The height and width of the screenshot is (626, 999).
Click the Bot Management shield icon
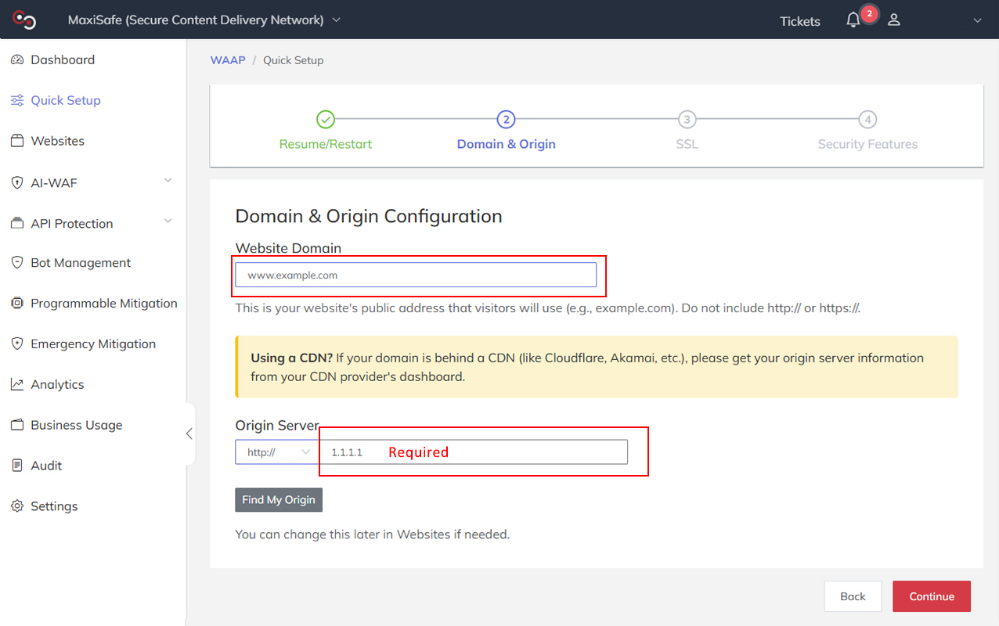pyautogui.click(x=17, y=263)
